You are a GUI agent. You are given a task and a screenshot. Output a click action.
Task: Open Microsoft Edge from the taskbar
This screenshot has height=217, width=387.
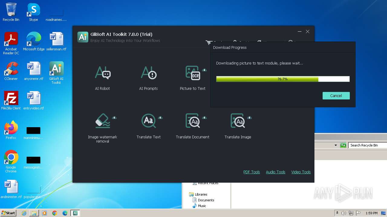click(65, 213)
